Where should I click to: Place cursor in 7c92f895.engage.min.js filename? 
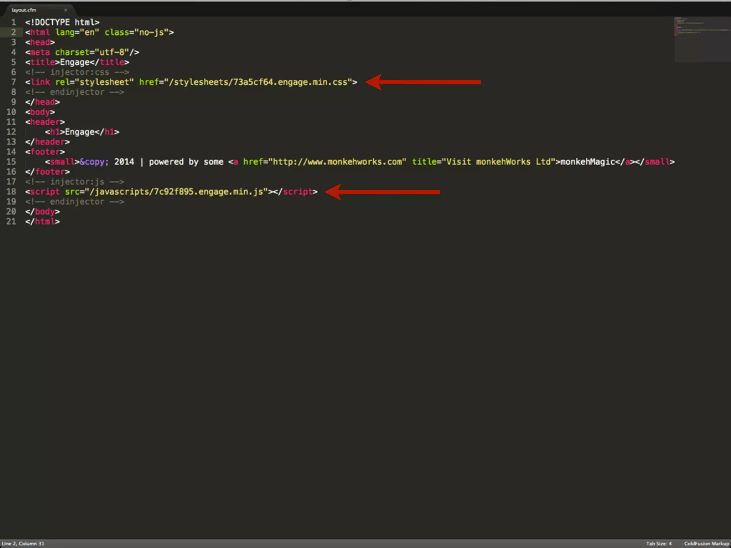tap(208, 192)
